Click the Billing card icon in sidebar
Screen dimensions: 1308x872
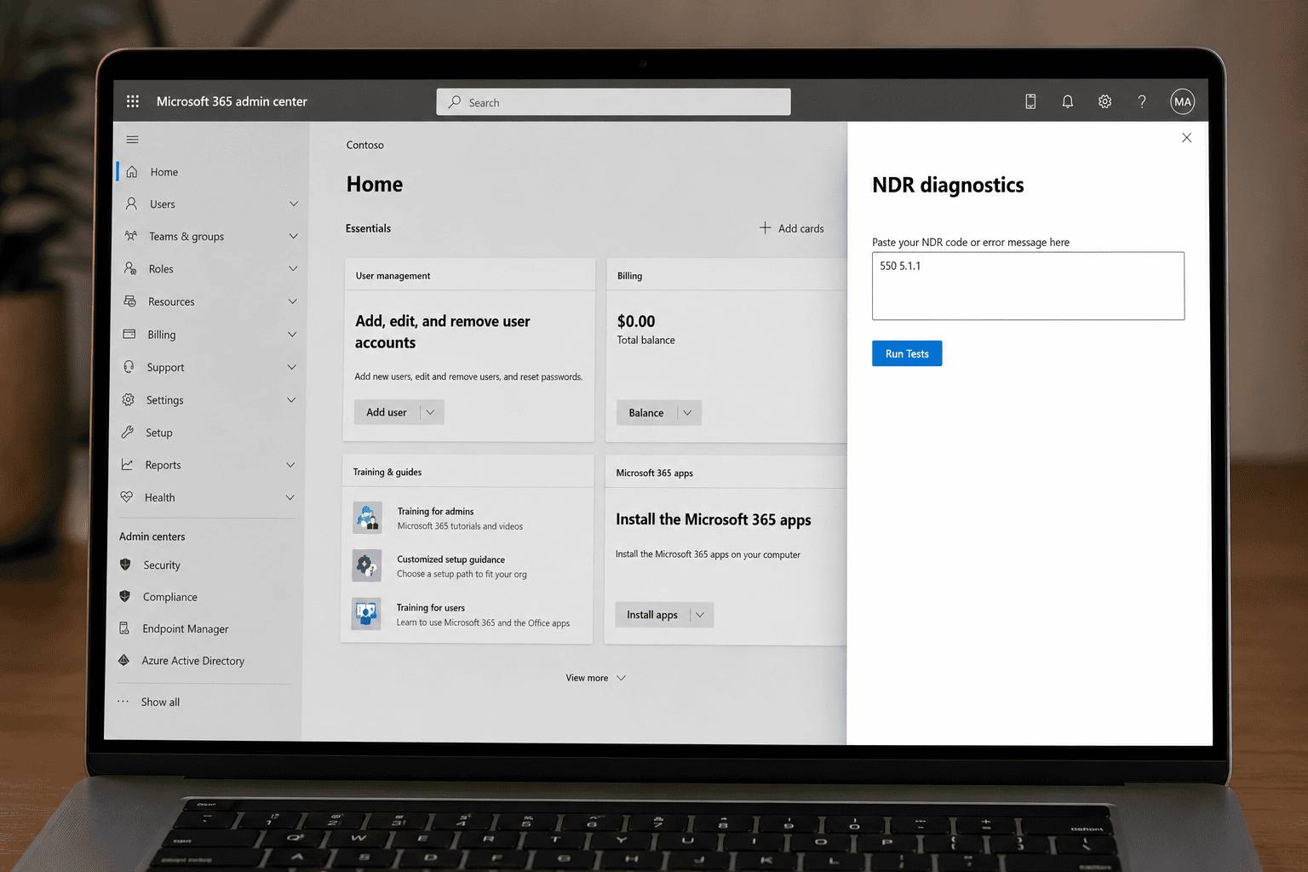click(x=129, y=334)
